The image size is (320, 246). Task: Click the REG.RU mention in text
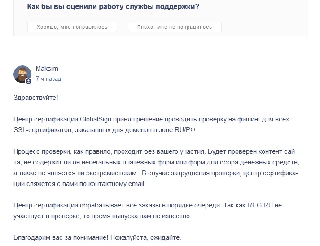(260, 205)
